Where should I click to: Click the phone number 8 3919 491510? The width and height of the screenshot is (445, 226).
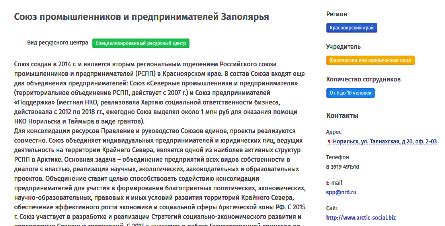click(343, 167)
